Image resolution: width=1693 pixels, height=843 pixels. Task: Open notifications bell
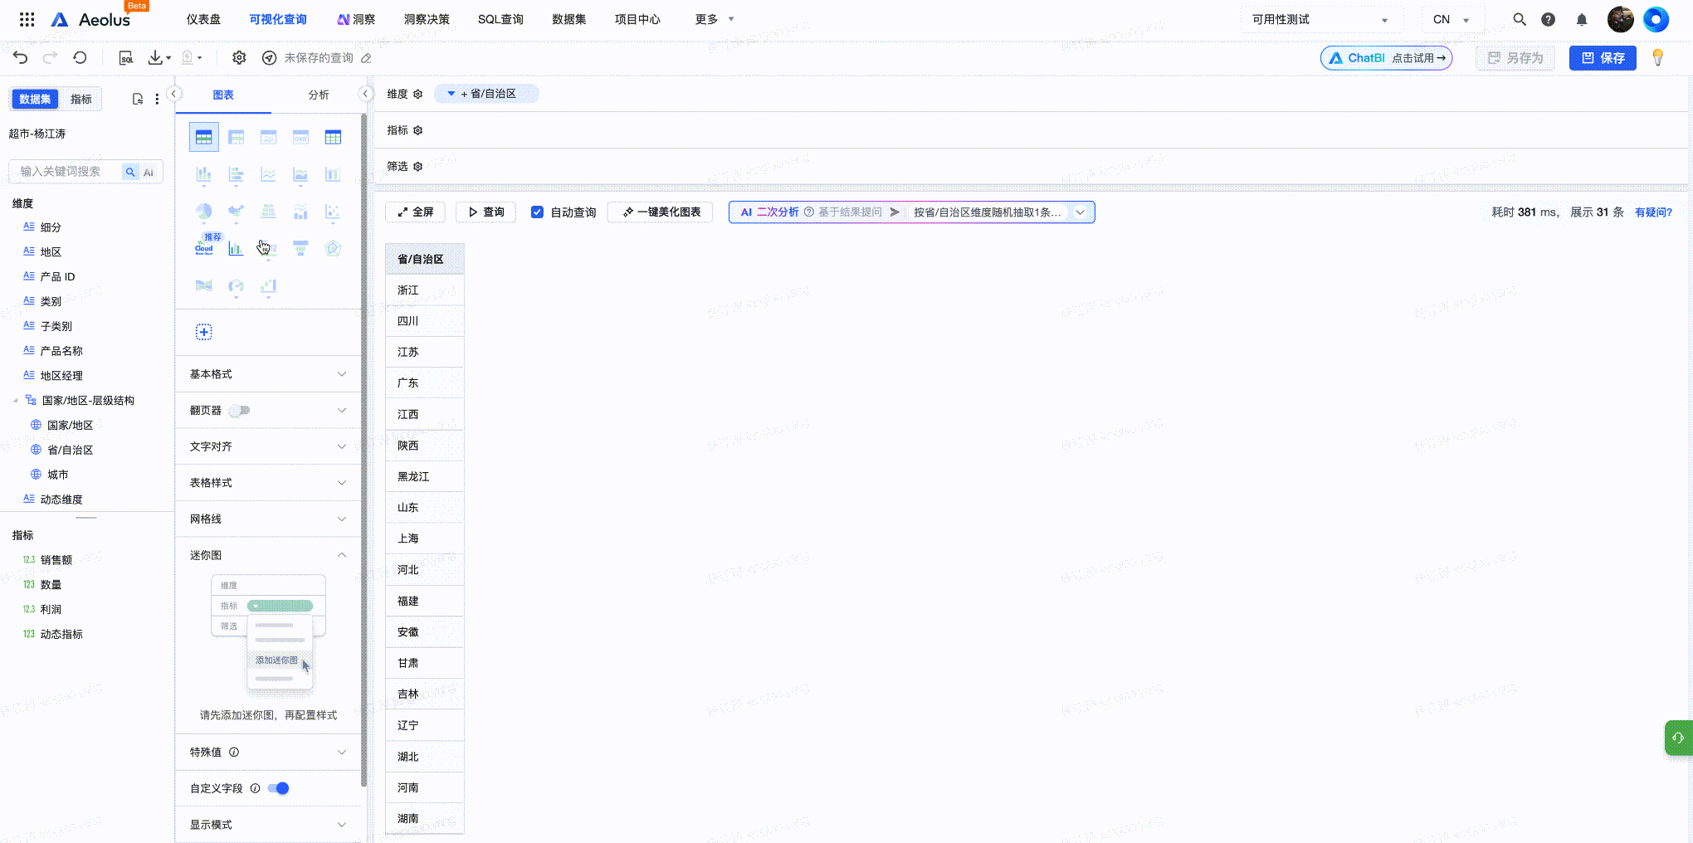pyautogui.click(x=1582, y=19)
